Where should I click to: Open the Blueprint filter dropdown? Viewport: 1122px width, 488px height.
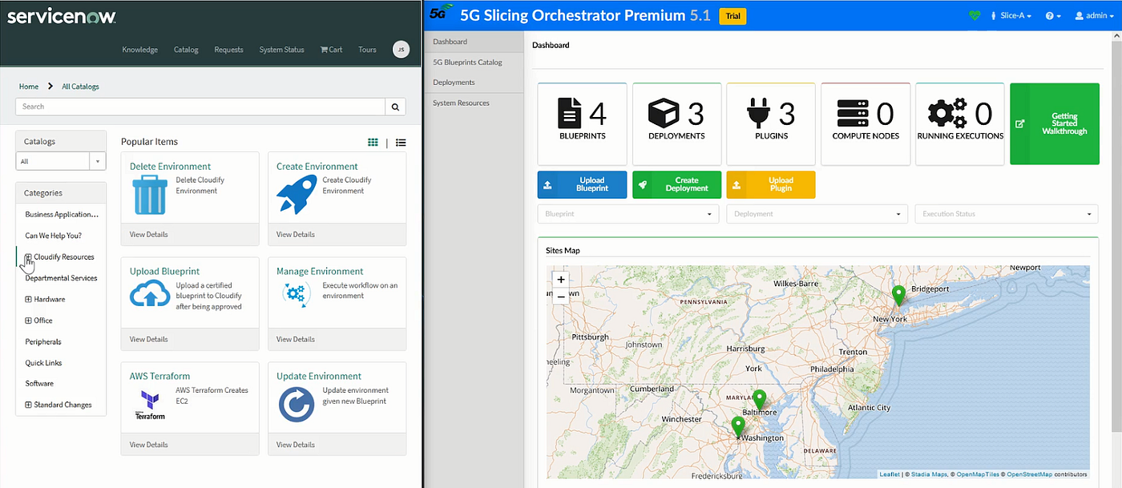628,214
